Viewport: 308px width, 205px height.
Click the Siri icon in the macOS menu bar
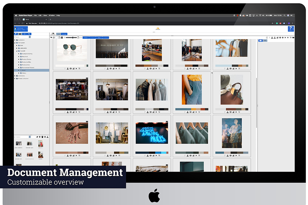click(x=288, y=15)
